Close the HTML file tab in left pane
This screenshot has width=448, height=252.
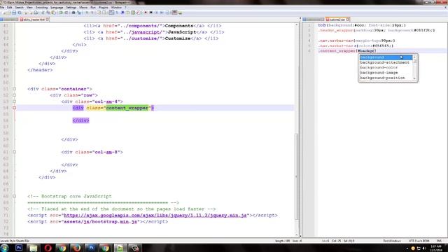pos(47,20)
